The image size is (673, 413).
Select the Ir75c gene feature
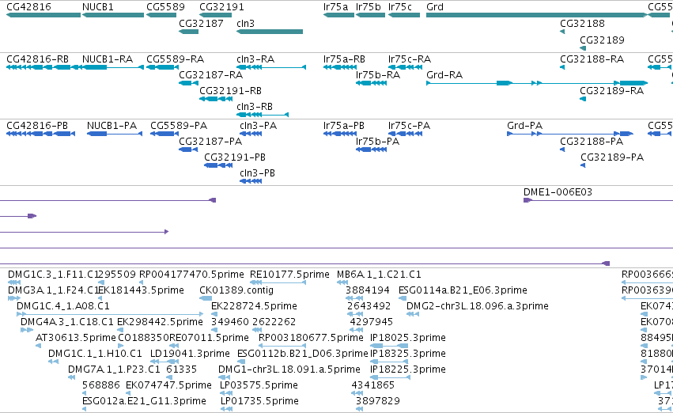tap(404, 15)
